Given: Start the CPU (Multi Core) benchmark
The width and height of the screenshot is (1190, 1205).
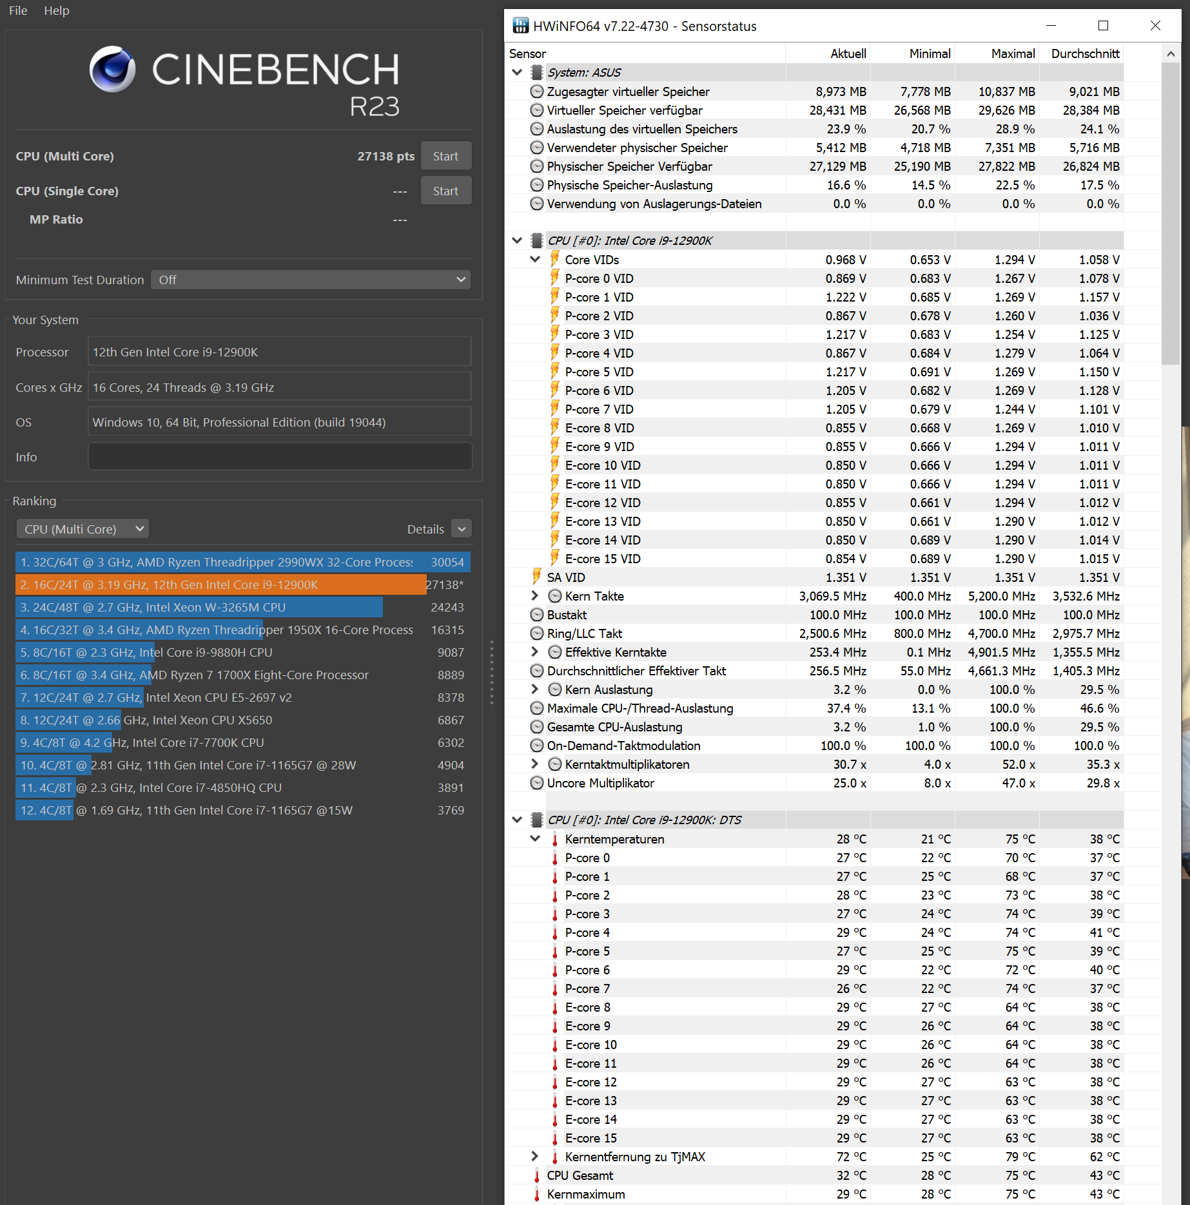Looking at the screenshot, I should tap(445, 156).
